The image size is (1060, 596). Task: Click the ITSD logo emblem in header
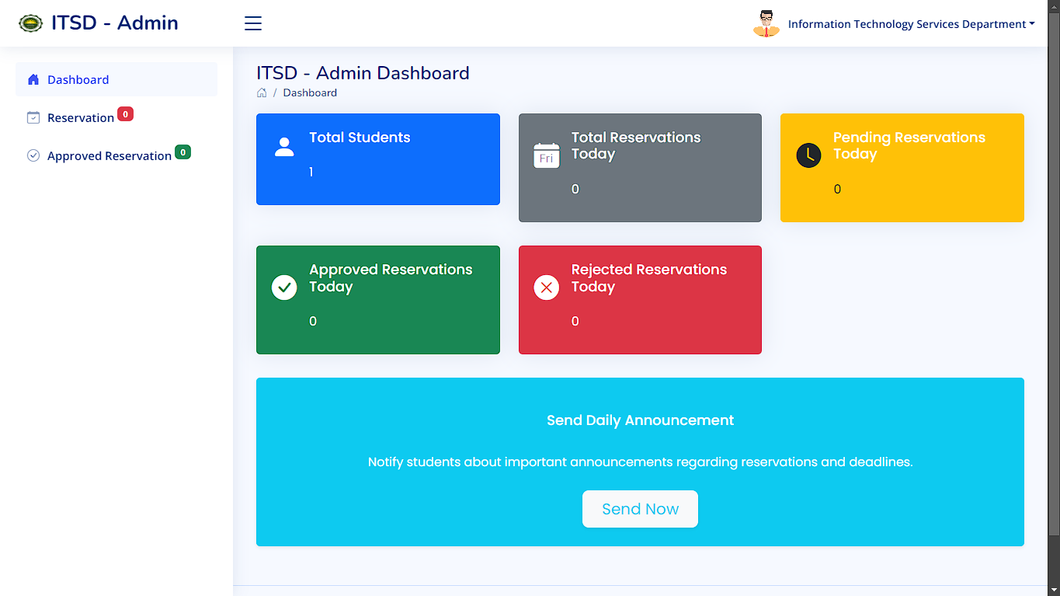[x=31, y=23]
